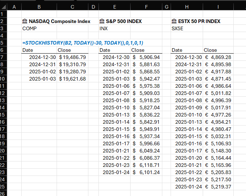This screenshot has width=246, height=196.
Task: Click the Date header under ESTX 50
Action: (187, 50)
